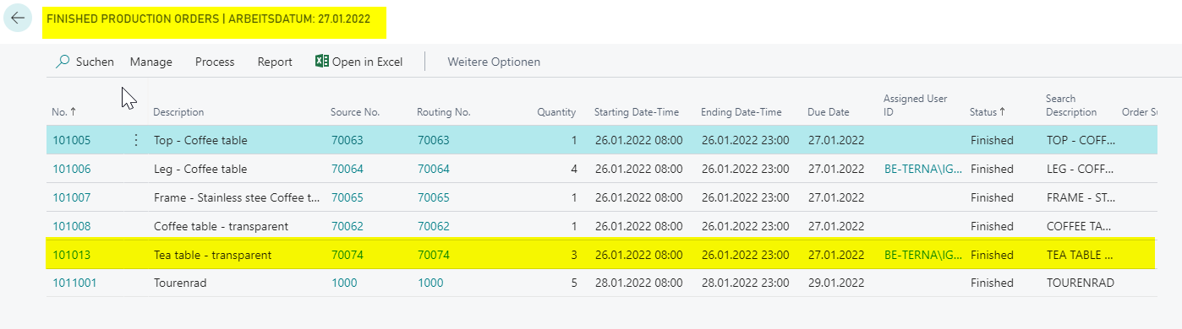Open the Process menu
Viewport: 1182px width, 329px height.
(x=215, y=62)
